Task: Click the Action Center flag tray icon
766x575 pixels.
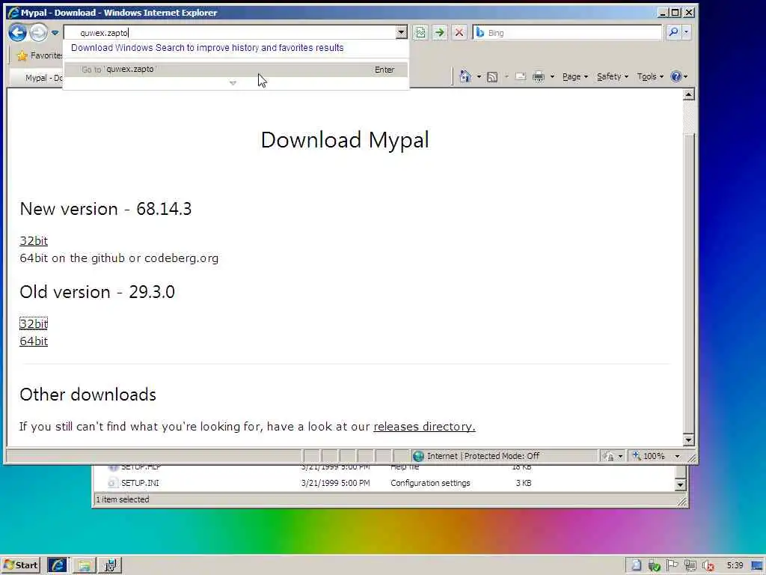Action: tap(672, 566)
